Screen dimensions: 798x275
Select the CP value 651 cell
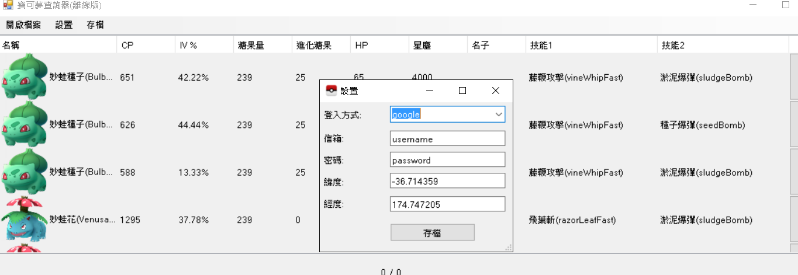tap(127, 77)
